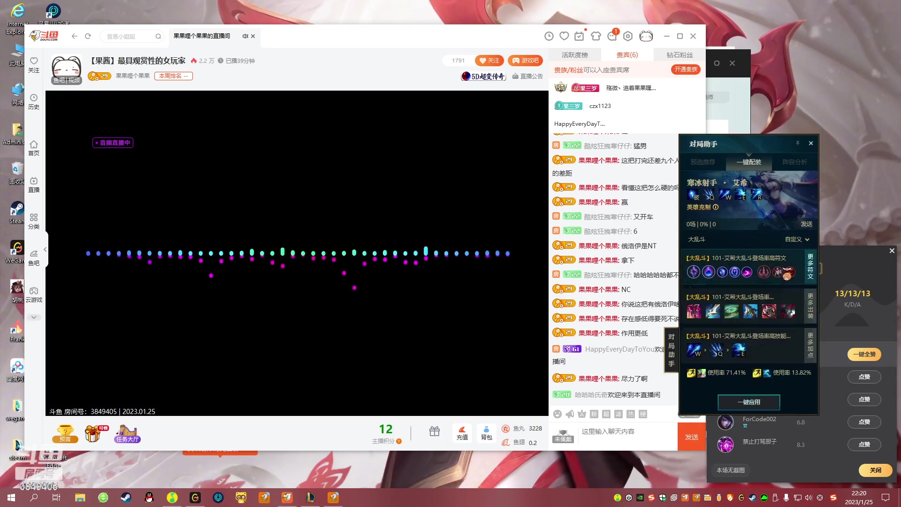Open user avatar menu in header

[646, 36]
